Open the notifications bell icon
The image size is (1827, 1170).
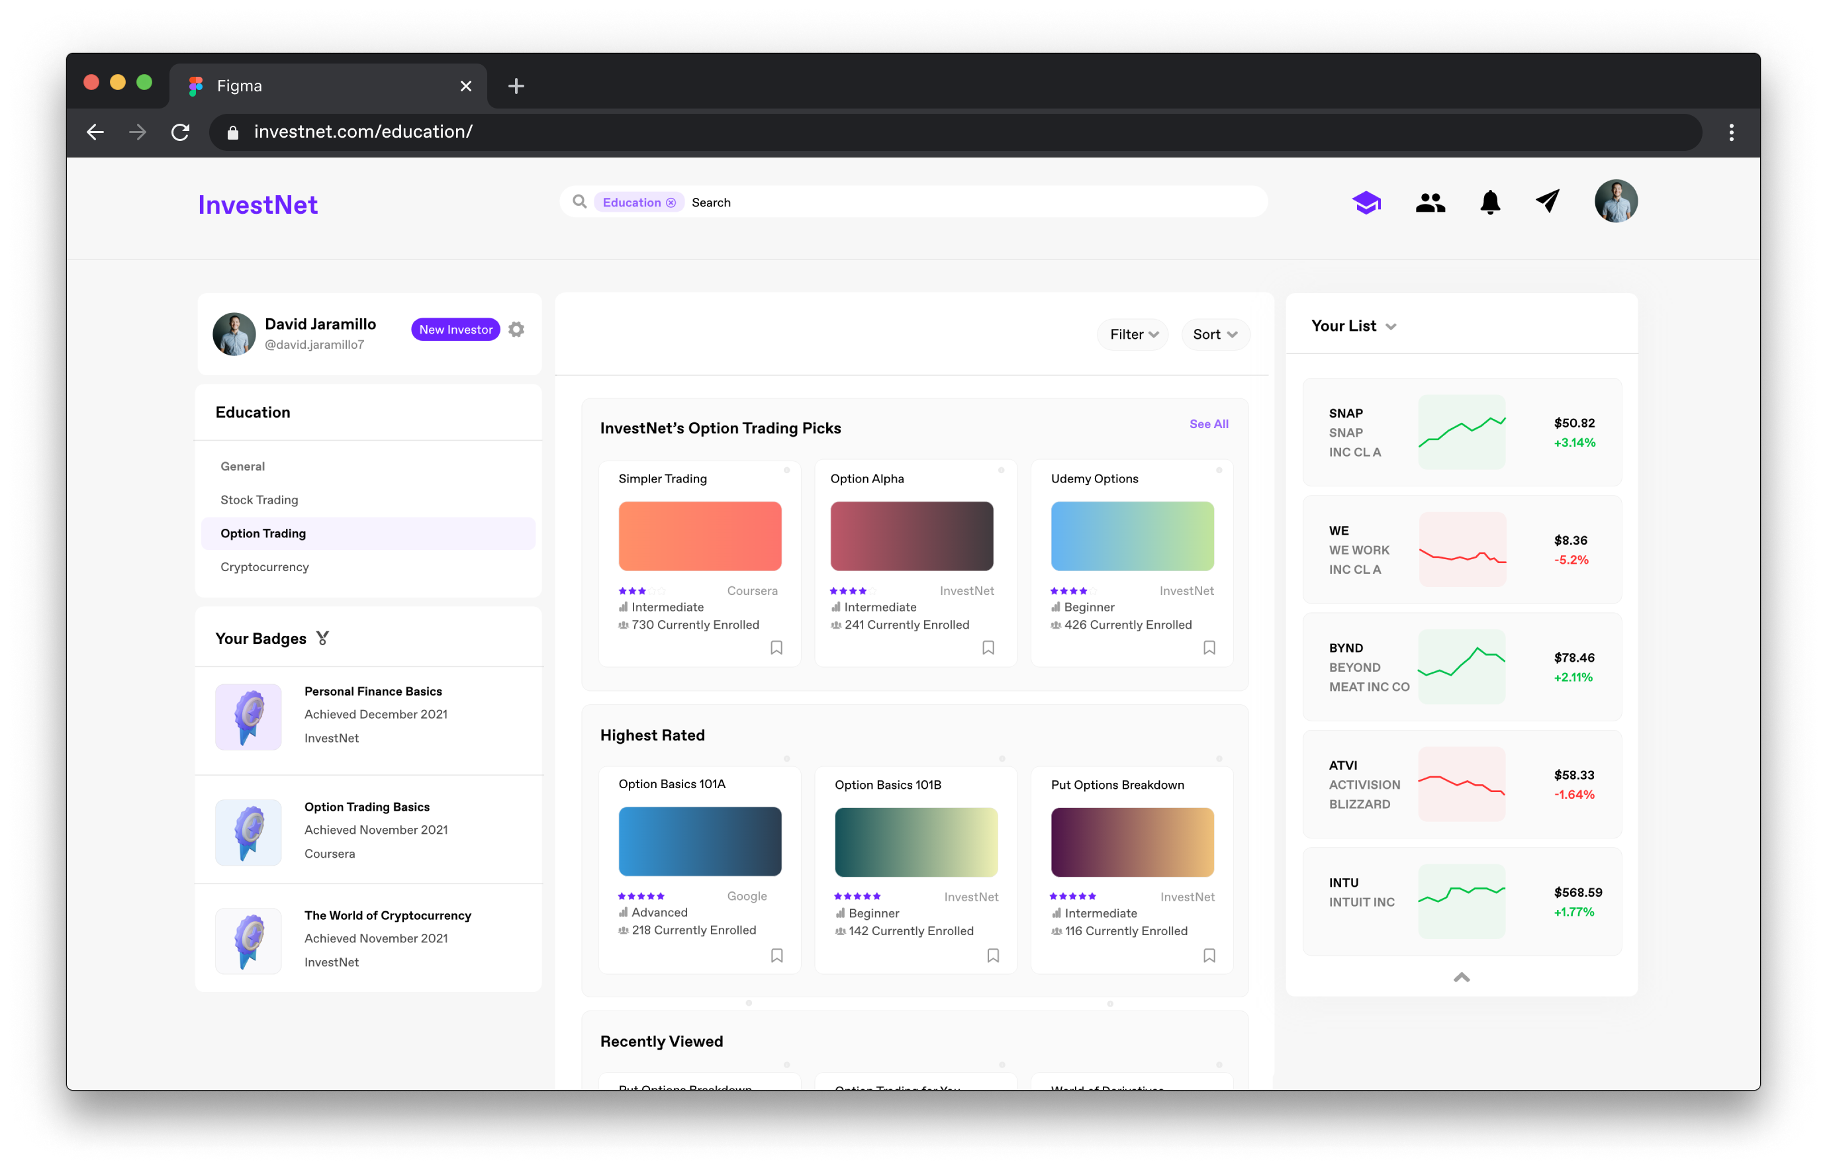click(x=1489, y=202)
